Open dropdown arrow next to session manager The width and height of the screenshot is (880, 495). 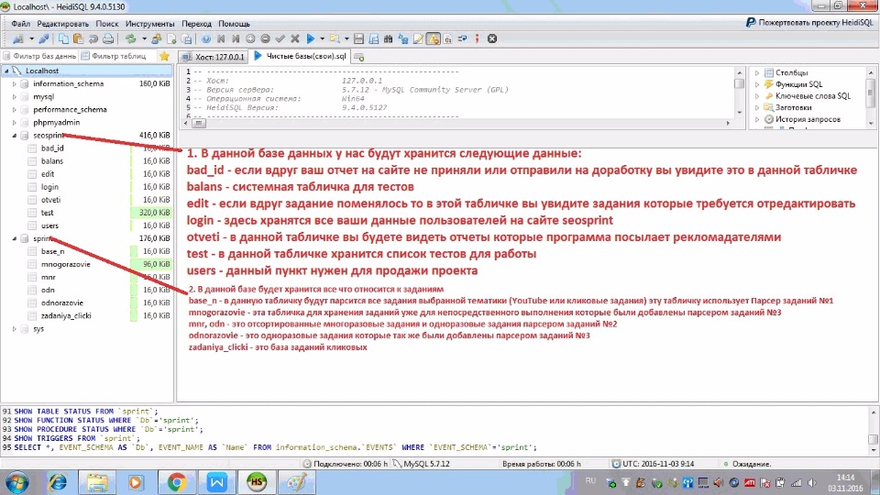pyautogui.click(x=31, y=38)
